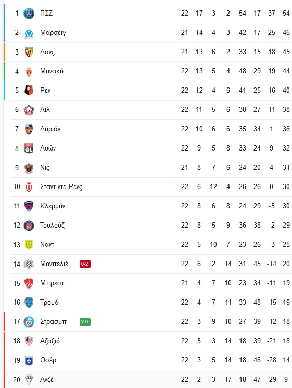
Task: Select the Κλερμόν team name
Action: 53,206
